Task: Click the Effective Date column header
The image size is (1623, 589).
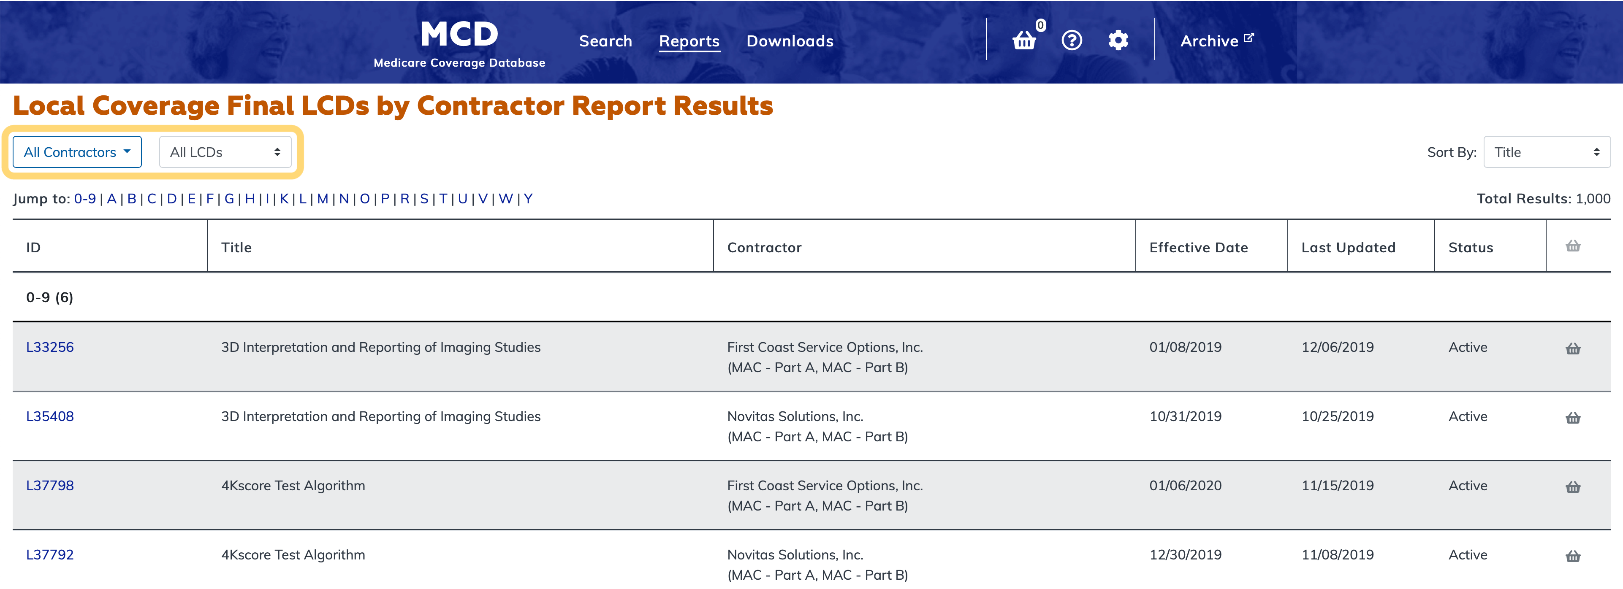Action: [x=1198, y=248]
